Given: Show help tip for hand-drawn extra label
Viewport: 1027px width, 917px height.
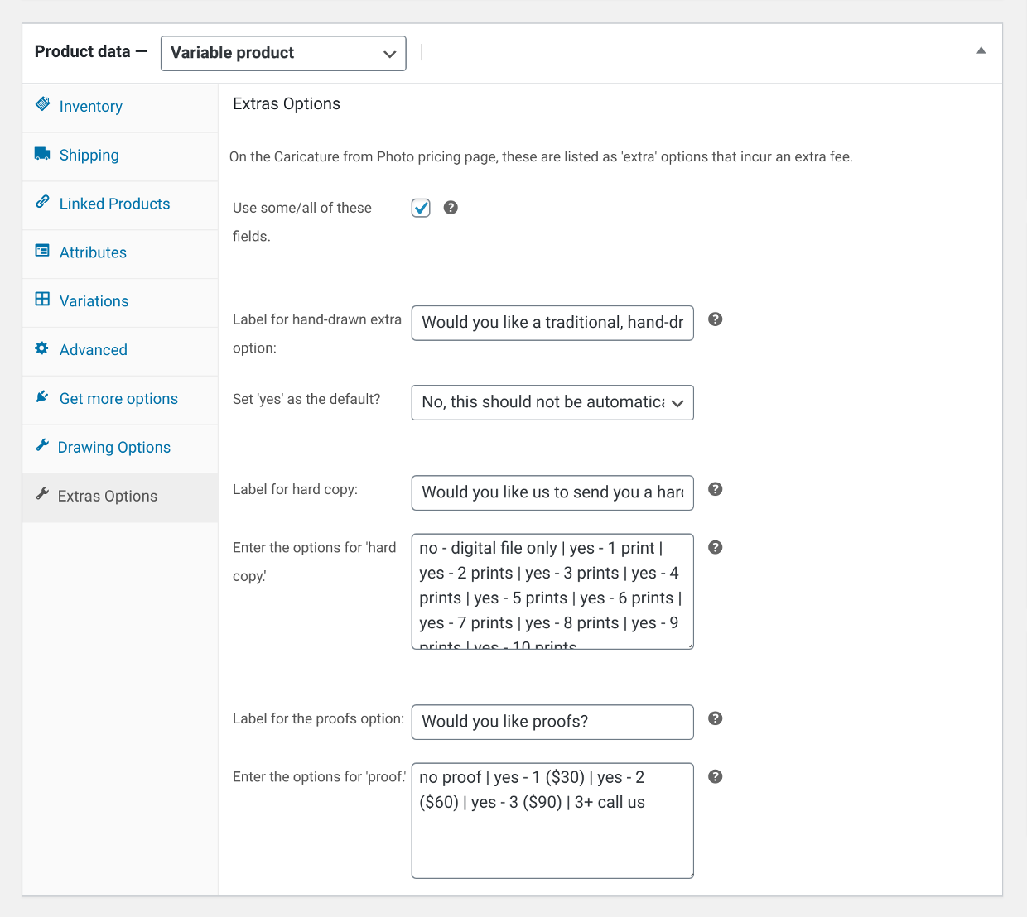Looking at the screenshot, I should pyautogui.click(x=716, y=319).
